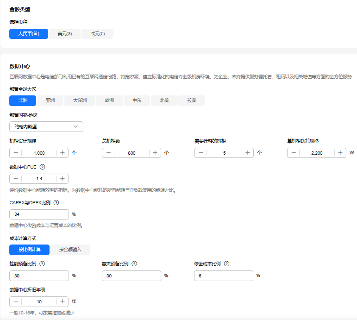Click the 机柜设计规模 value 1,000
Image resolution: width=357 pixels, height=320 pixels.
(x=39, y=153)
